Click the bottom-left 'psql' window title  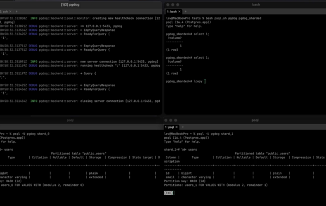click(x=70, y=120)
